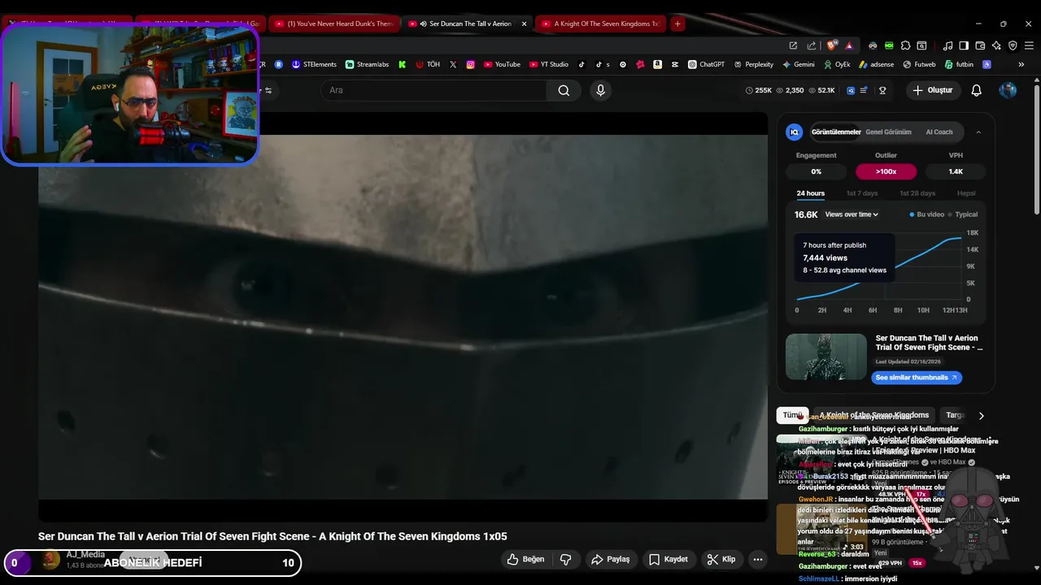Select the Tümü filter chip
Screen dimensions: 1041x585
coord(792,415)
